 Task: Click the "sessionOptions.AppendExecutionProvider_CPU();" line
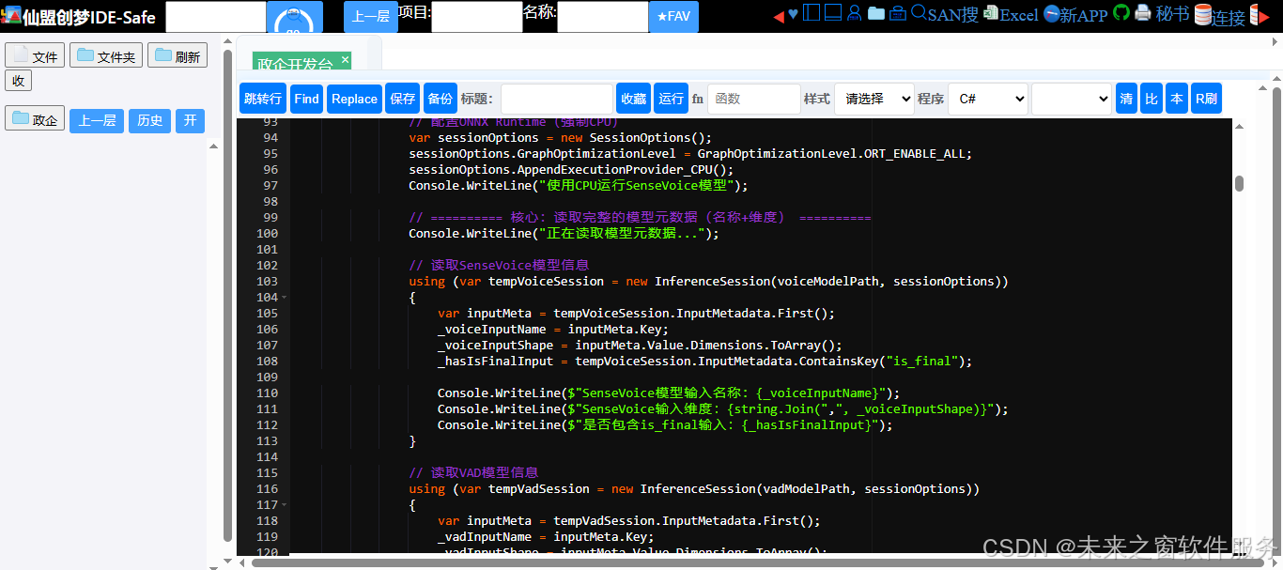click(x=571, y=170)
